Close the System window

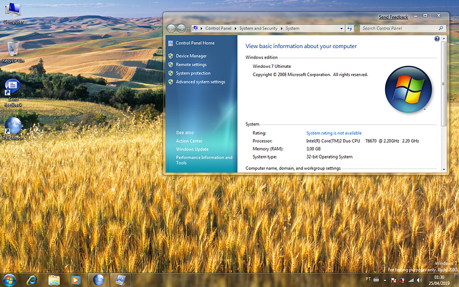pyautogui.click(x=438, y=16)
